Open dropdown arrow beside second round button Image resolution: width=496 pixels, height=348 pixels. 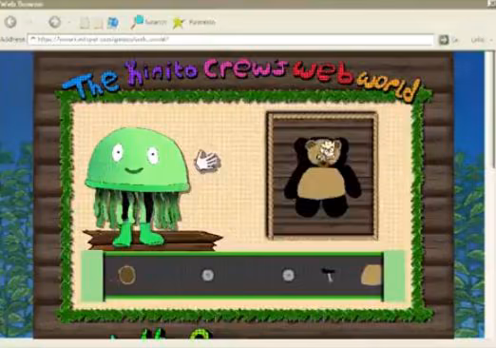(x=69, y=22)
